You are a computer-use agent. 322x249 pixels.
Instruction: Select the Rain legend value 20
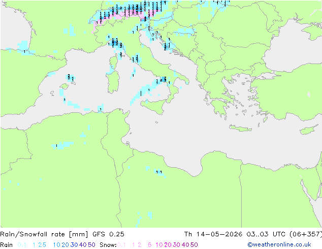tap(66, 245)
